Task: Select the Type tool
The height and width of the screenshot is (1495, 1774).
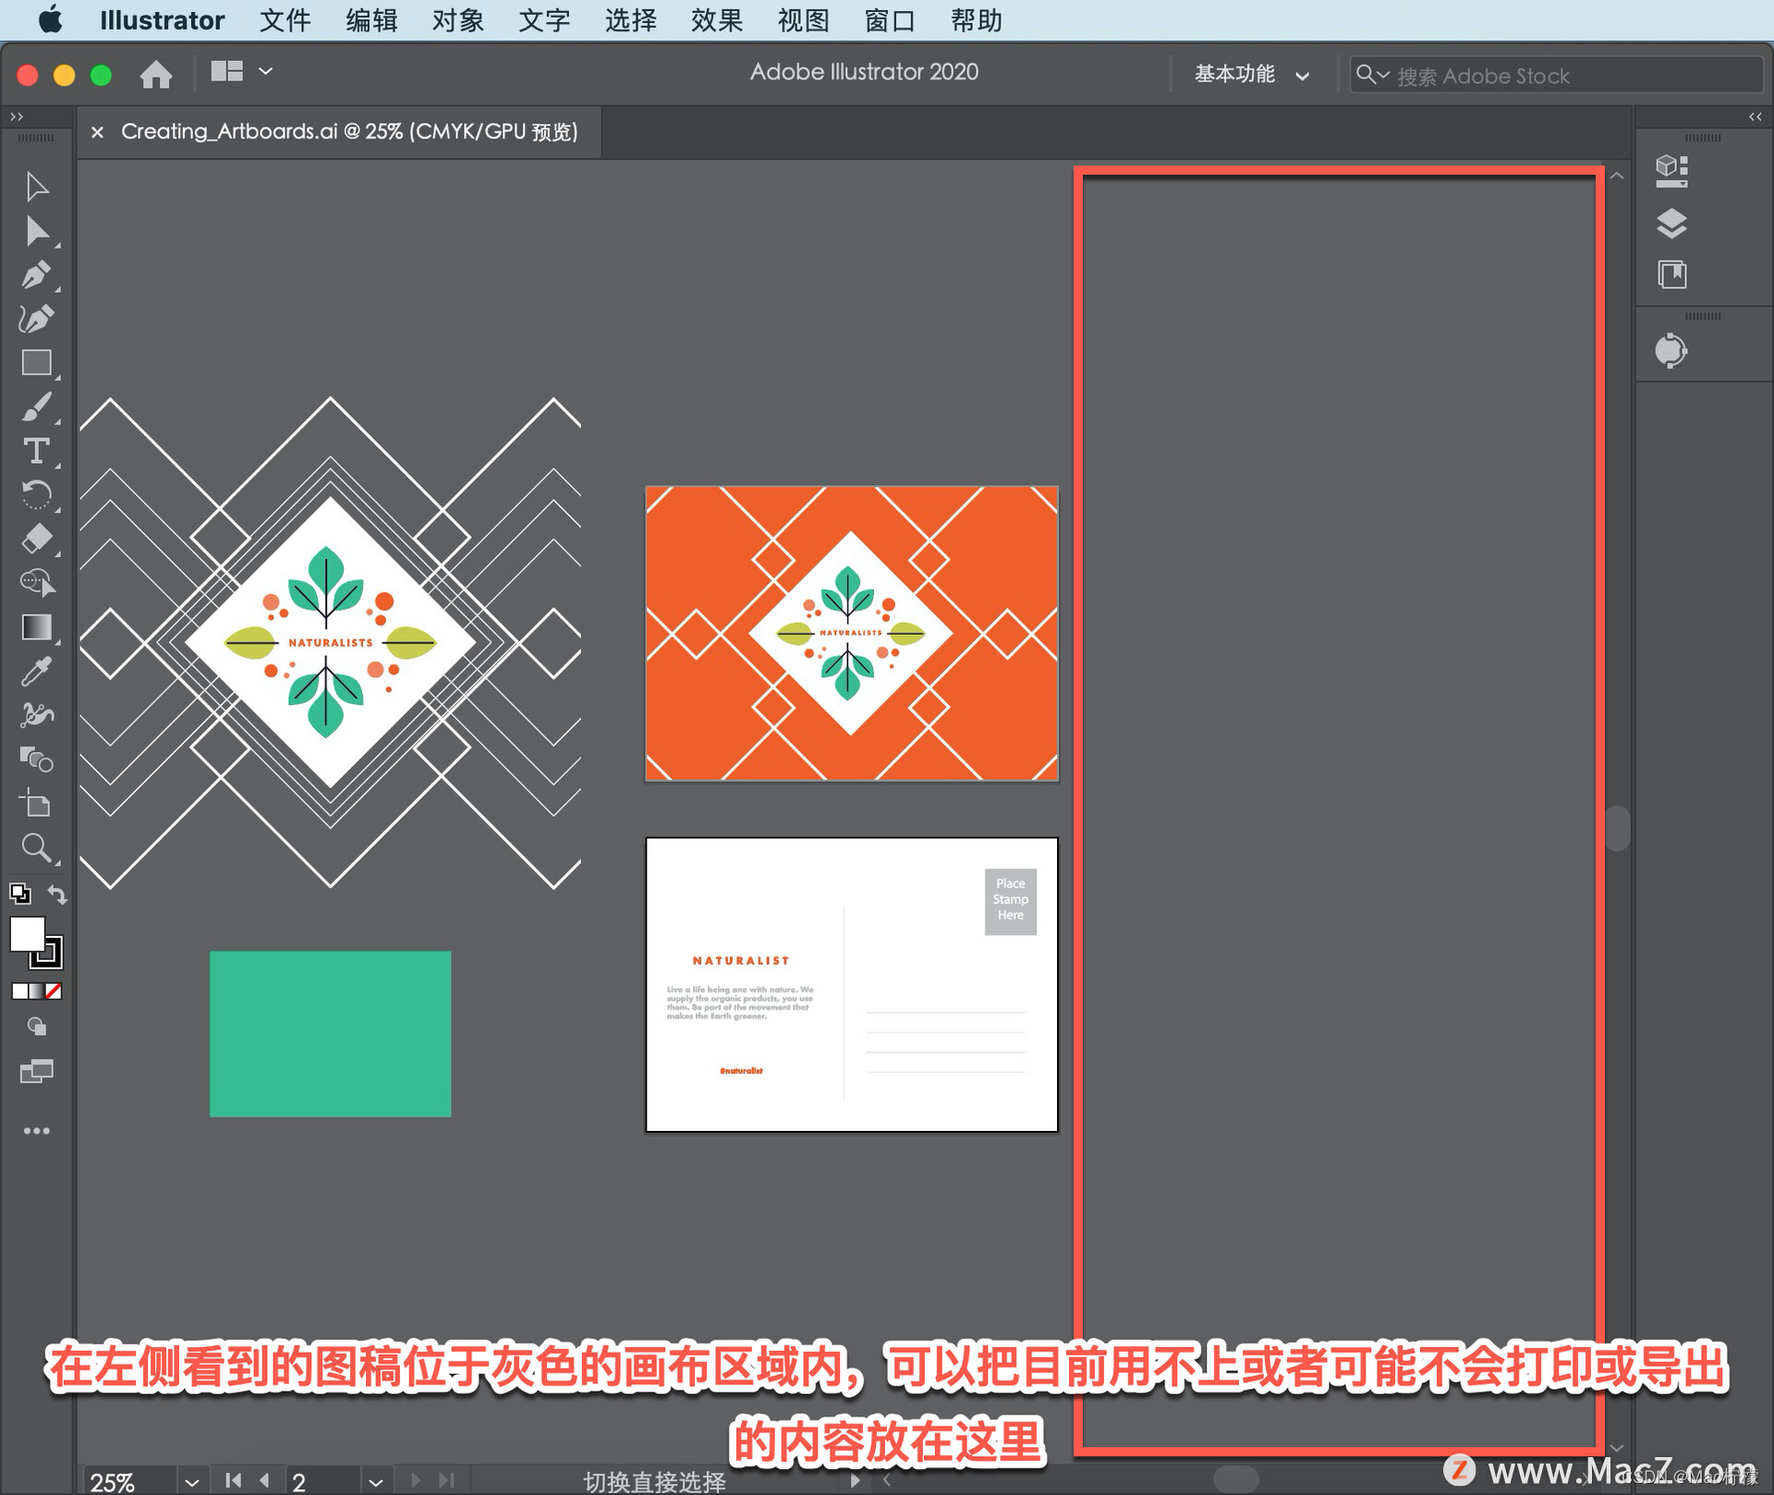Action: (x=37, y=451)
